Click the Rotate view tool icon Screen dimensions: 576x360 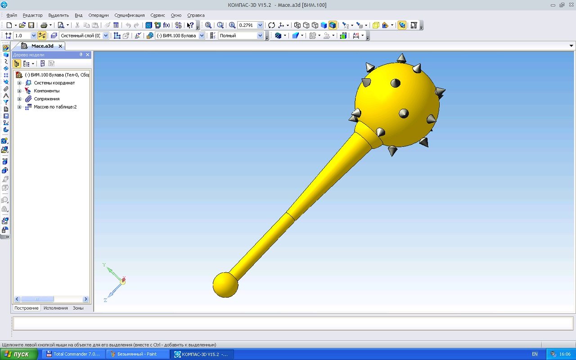pos(271,25)
